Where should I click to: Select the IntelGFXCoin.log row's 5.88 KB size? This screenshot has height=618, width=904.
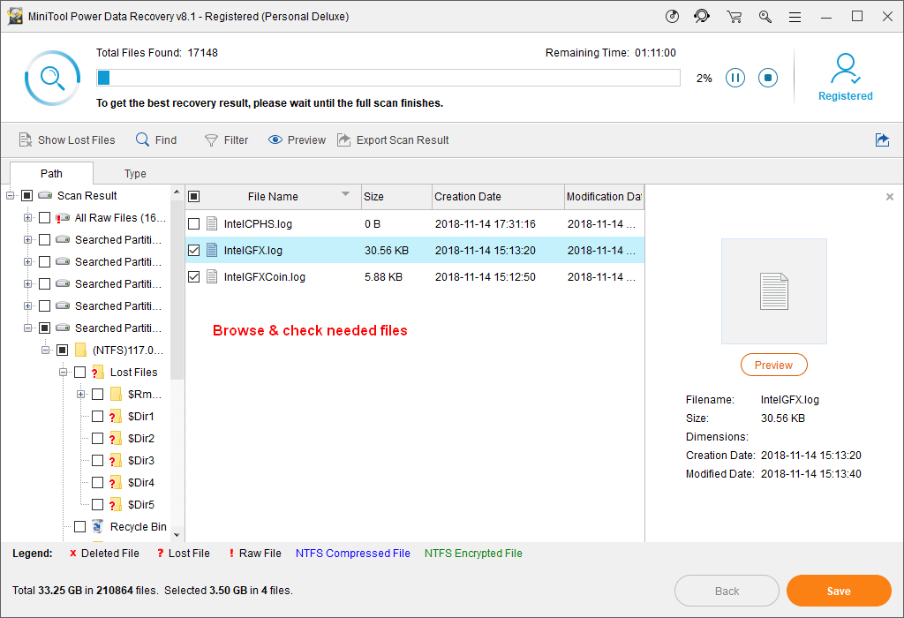tap(383, 276)
